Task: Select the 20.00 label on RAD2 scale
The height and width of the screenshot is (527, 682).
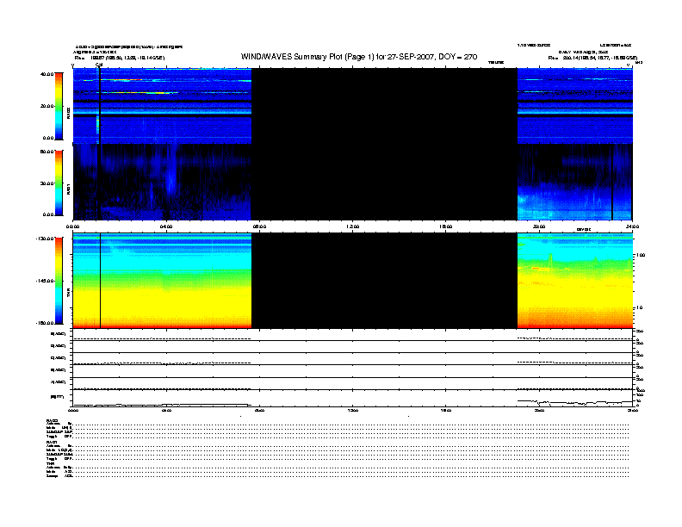Action: point(47,106)
